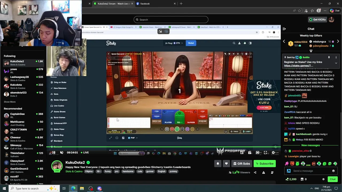The image size is (342, 192).
Task: Unpin the BotRix pinned message
Action: click(329, 57)
